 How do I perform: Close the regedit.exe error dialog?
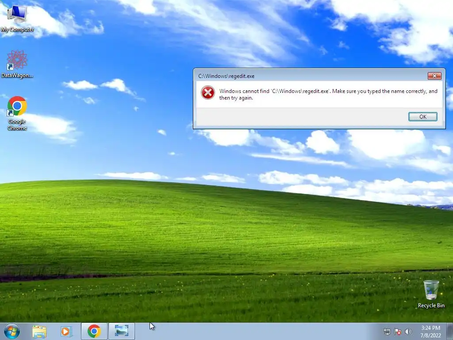pos(434,76)
